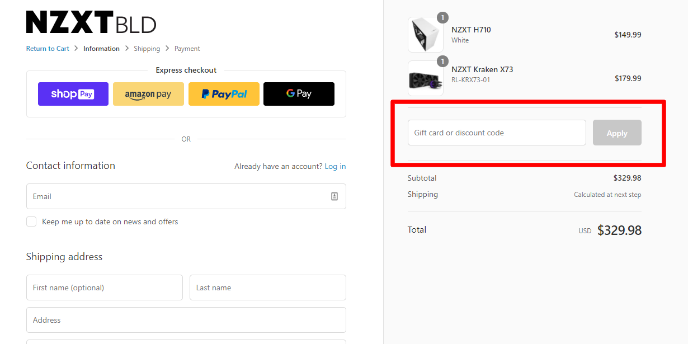Go to Payment breadcrumb step
Viewport: 688px width, 344px height.
[x=187, y=49]
